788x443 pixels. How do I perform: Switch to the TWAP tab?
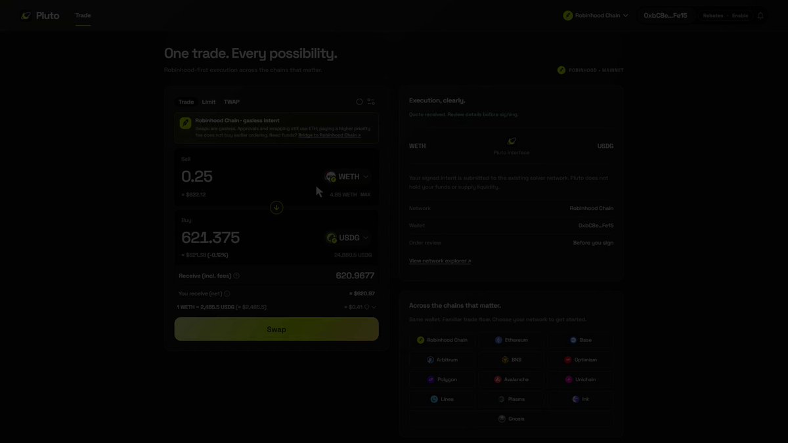(232, 102)
